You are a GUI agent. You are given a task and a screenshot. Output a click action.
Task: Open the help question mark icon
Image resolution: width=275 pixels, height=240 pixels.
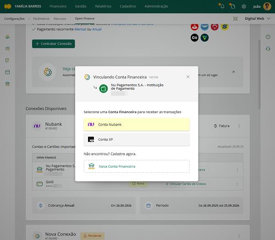click(x=268, y=37)
